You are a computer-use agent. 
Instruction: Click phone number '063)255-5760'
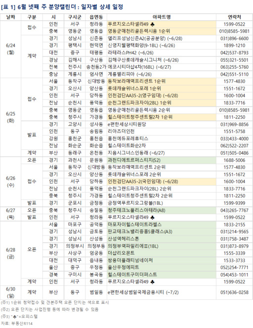pyautogui.click(x=234, y=67)
